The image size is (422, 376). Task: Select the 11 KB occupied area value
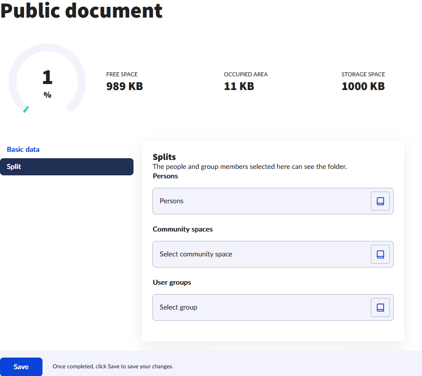239,86
